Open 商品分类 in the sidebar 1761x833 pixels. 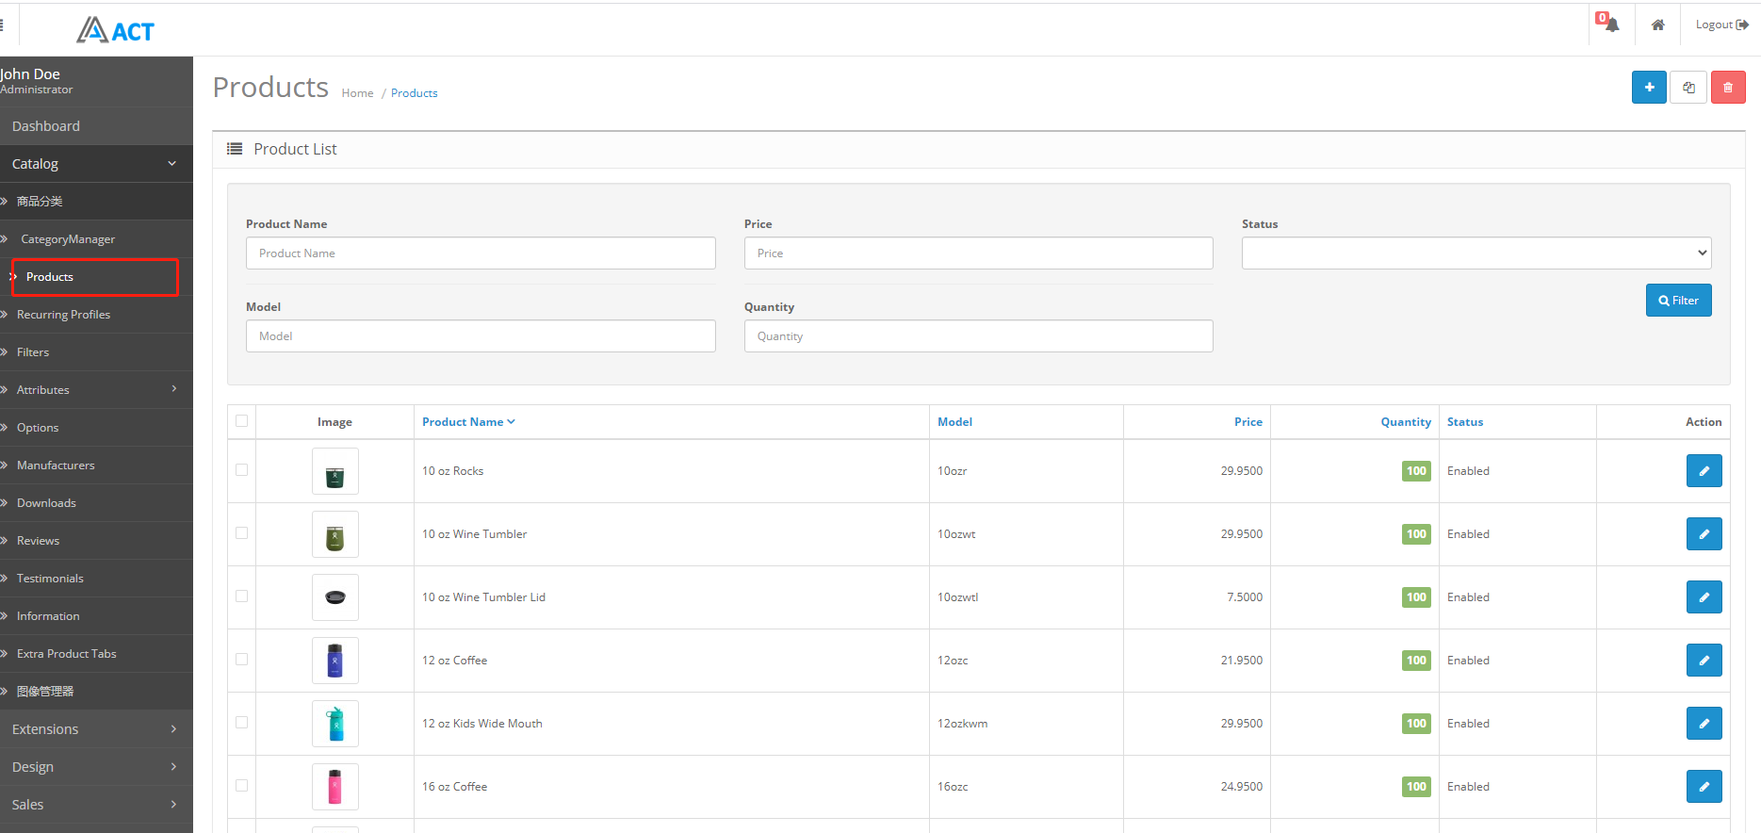(x=96, y=202)
